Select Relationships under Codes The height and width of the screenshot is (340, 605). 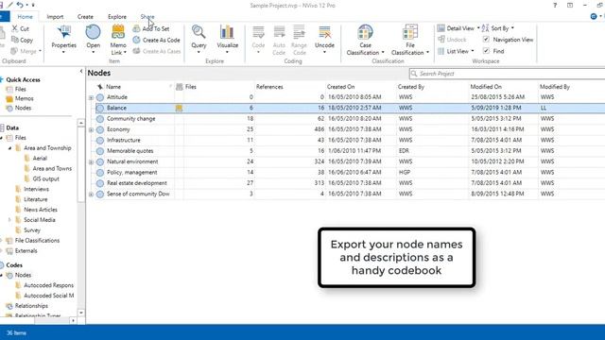point(27,306)
